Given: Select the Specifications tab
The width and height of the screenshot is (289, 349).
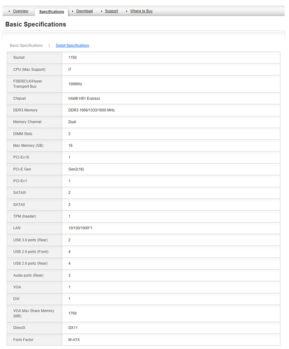Looking at the screenshot, I should [51, 12].
